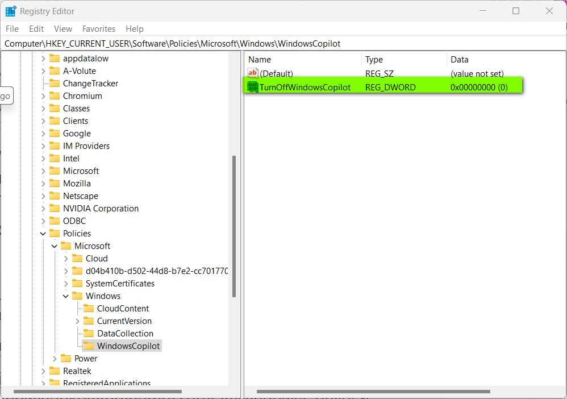The width and height of the screenshot is (567, 399).
Task: Click the TurnOffWindowsCopilot DWORD value icon
Action: pos(253,87)
